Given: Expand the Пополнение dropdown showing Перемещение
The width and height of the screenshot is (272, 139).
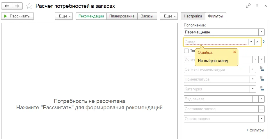Looking at the screenshot, I should pos(262,32).
